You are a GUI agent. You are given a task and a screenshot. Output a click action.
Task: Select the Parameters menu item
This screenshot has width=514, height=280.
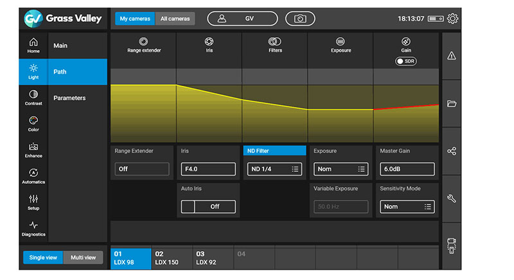[69, 98]
